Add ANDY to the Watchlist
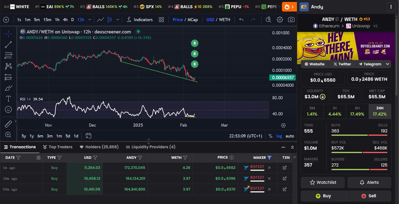399x204 pixels. 323,182
